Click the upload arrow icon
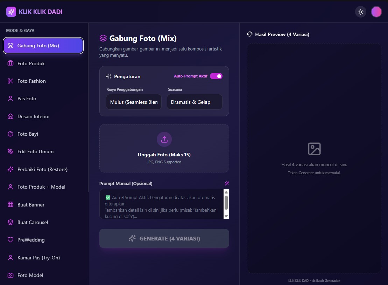This screenshot has width=388, height=285. point(164,139)
